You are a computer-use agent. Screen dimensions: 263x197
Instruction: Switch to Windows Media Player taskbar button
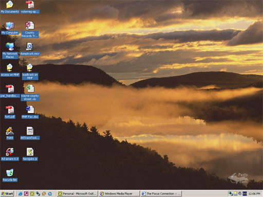(x=119, y=193)
